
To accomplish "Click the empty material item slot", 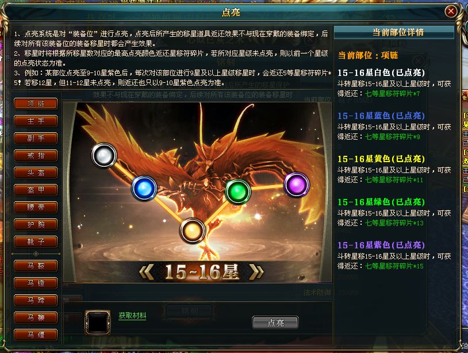I will [x=98, y=322].
